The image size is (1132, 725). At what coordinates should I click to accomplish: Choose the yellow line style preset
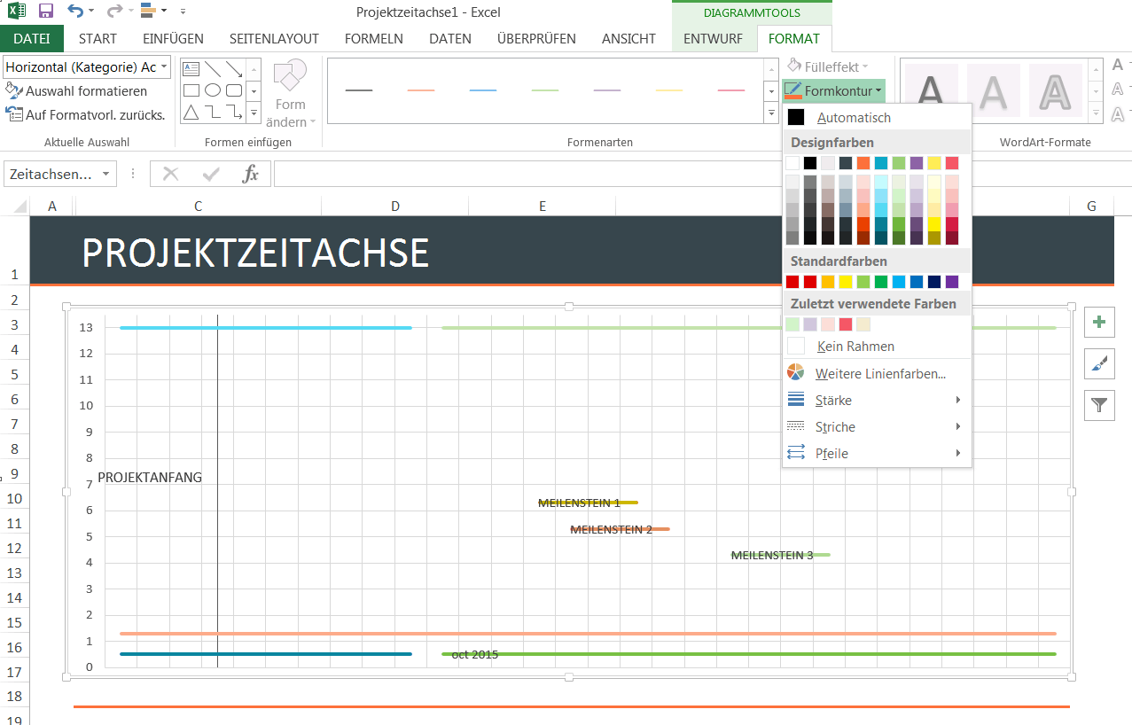[x=669, y=90]
